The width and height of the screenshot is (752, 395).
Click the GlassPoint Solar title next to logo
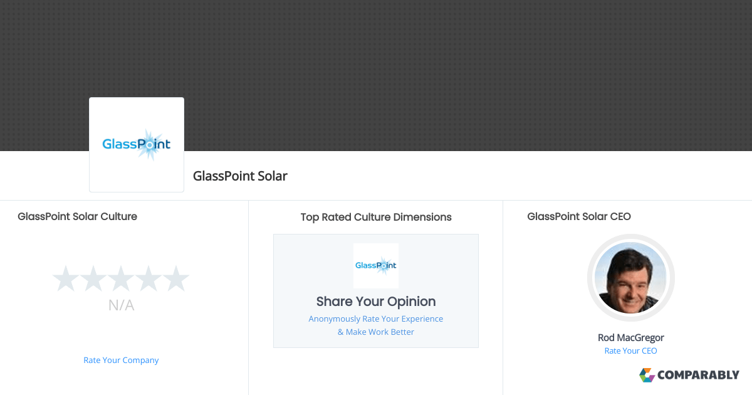click(x=240, y=176)
